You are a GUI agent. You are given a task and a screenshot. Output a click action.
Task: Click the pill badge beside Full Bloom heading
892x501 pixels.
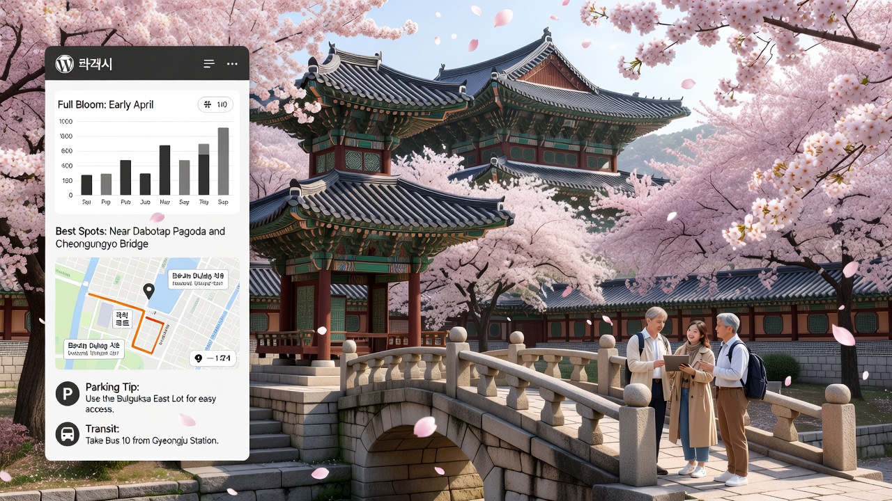pyautogui.click(x=215, y=105)
